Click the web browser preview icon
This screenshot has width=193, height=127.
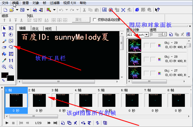[137, 10]
